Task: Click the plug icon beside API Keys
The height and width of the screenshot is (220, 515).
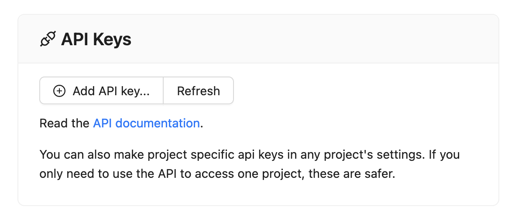Action: point(48,40)
